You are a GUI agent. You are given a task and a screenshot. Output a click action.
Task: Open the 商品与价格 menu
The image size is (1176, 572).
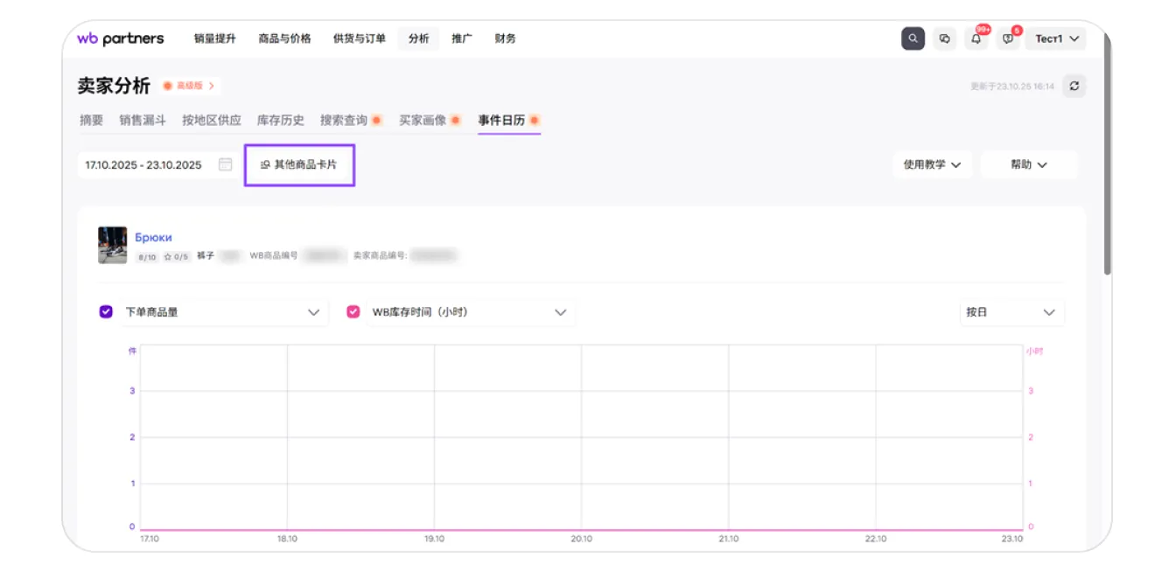coord(284,38)
